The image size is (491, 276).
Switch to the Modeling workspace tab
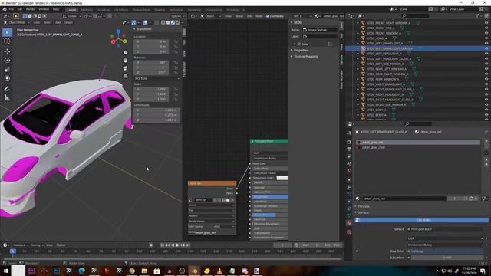87,10
